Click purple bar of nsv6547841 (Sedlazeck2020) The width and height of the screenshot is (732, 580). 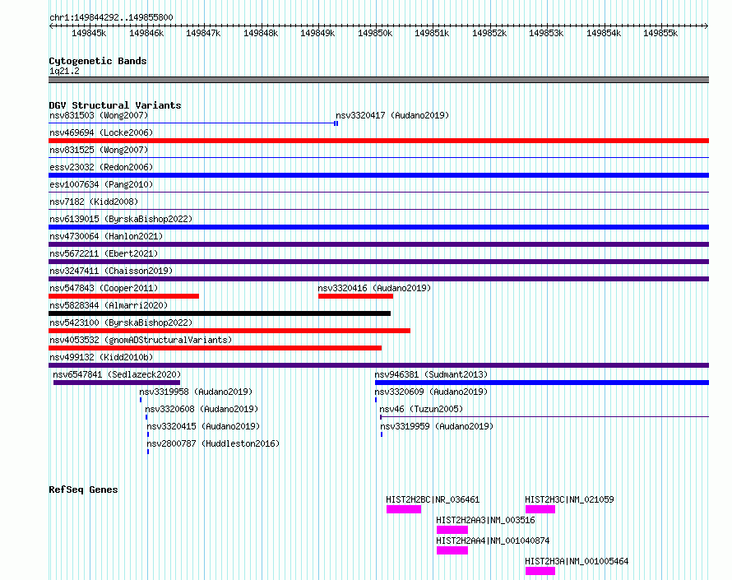point(117,383)
